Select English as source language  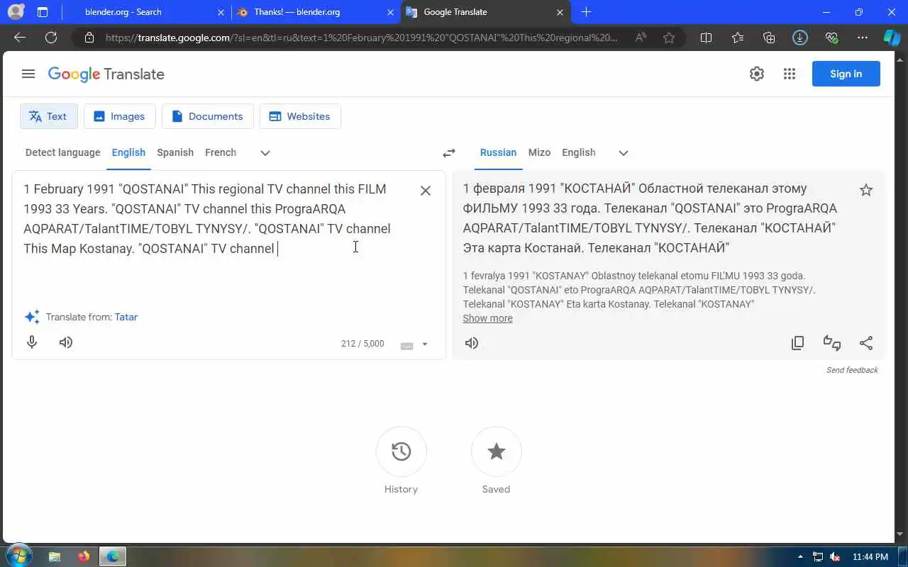tap(128, 152)
